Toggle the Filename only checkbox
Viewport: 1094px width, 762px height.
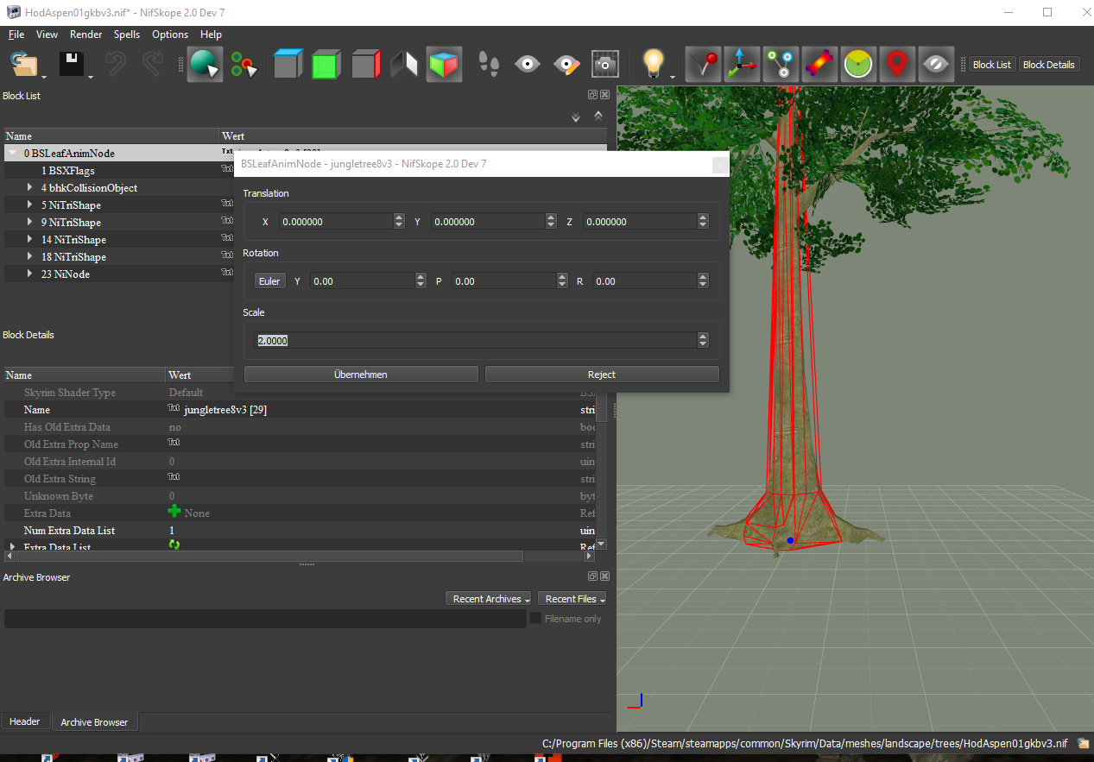tap(535, 619)
